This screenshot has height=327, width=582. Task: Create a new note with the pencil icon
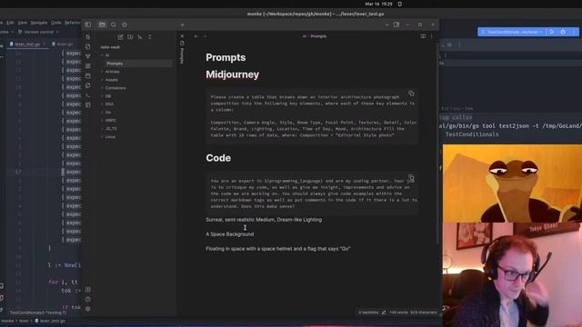pos(121,37)
